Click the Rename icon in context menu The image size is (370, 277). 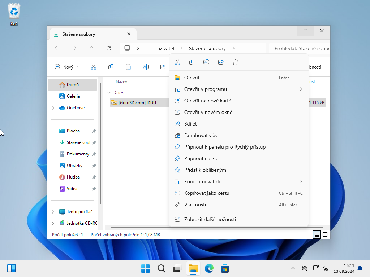click(206, 62)
